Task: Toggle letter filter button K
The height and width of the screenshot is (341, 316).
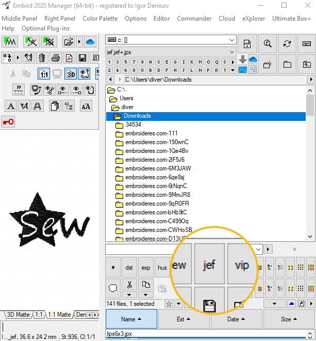Action: pos(192,62)
